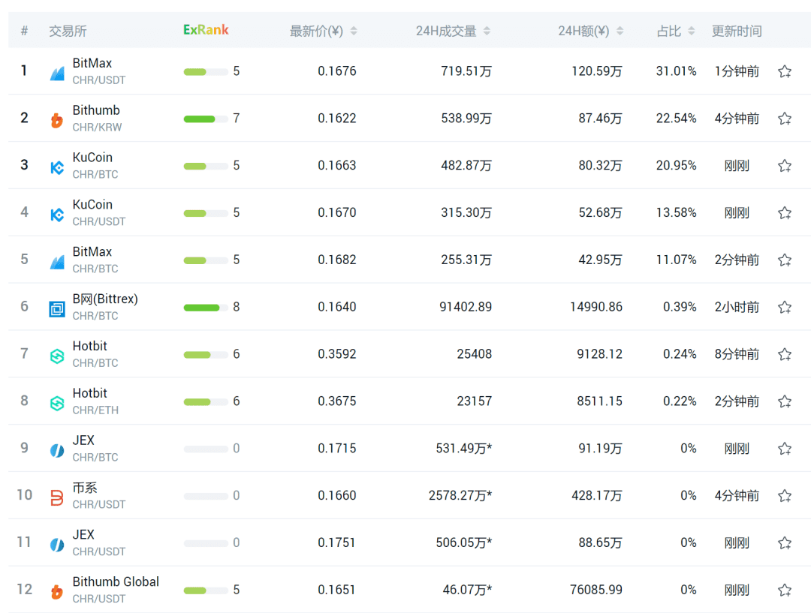Click the JEX logo in the CHR/USDT row
This screenshot has height=613, width=811.
[57, 545]
